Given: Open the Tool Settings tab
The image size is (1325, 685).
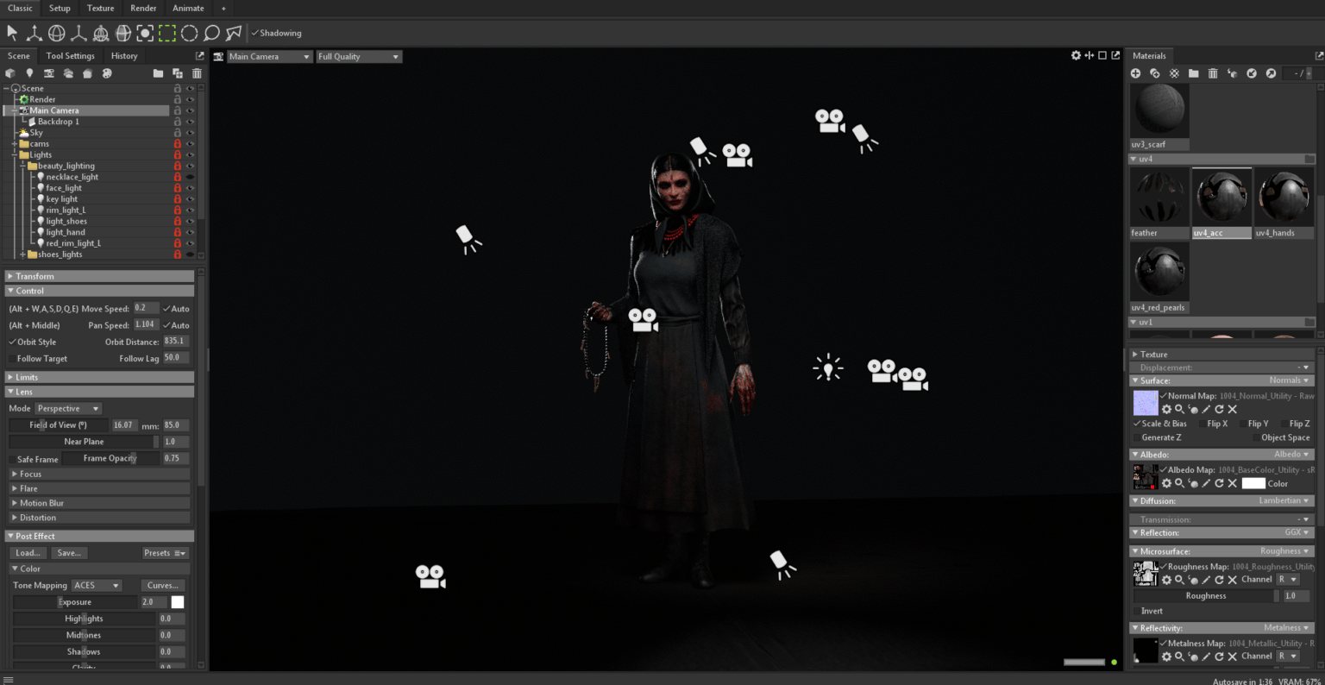Looking at the screenshot, I should pos(71,55).
